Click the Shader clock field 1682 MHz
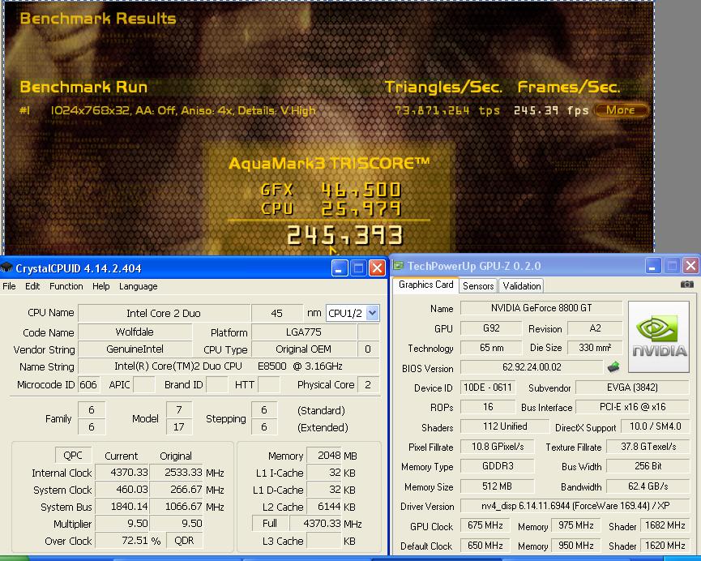 [665, 525]
